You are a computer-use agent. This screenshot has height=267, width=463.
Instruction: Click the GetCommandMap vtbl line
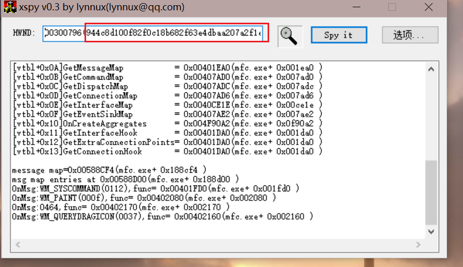pos(167,77)
